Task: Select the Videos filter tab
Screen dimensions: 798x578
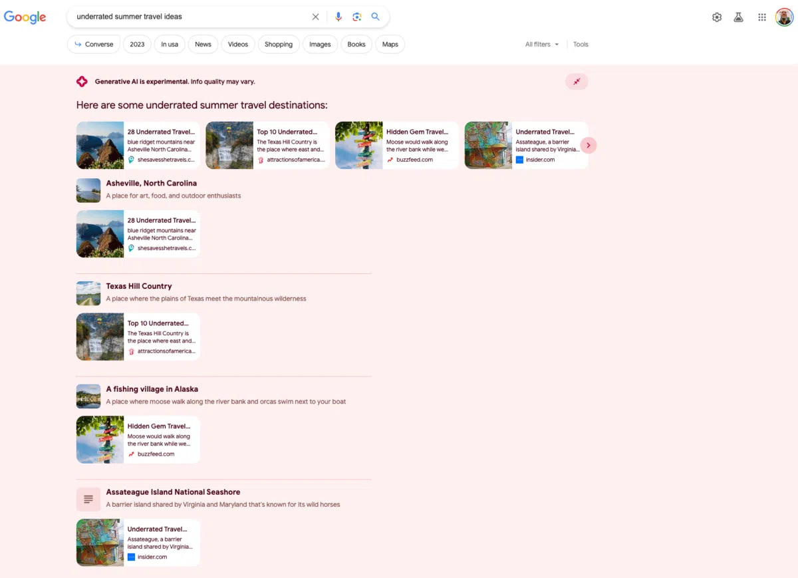Action: coord(237,45)
